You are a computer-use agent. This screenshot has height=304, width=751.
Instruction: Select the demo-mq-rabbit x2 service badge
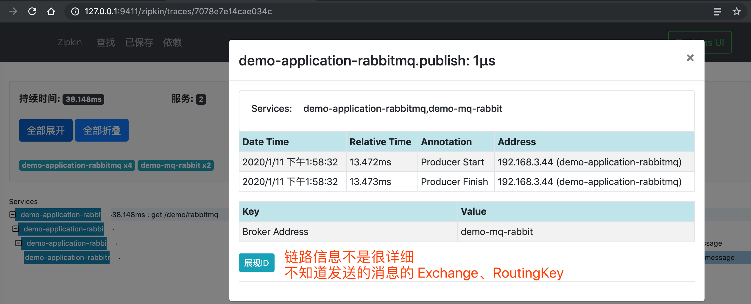176,165
